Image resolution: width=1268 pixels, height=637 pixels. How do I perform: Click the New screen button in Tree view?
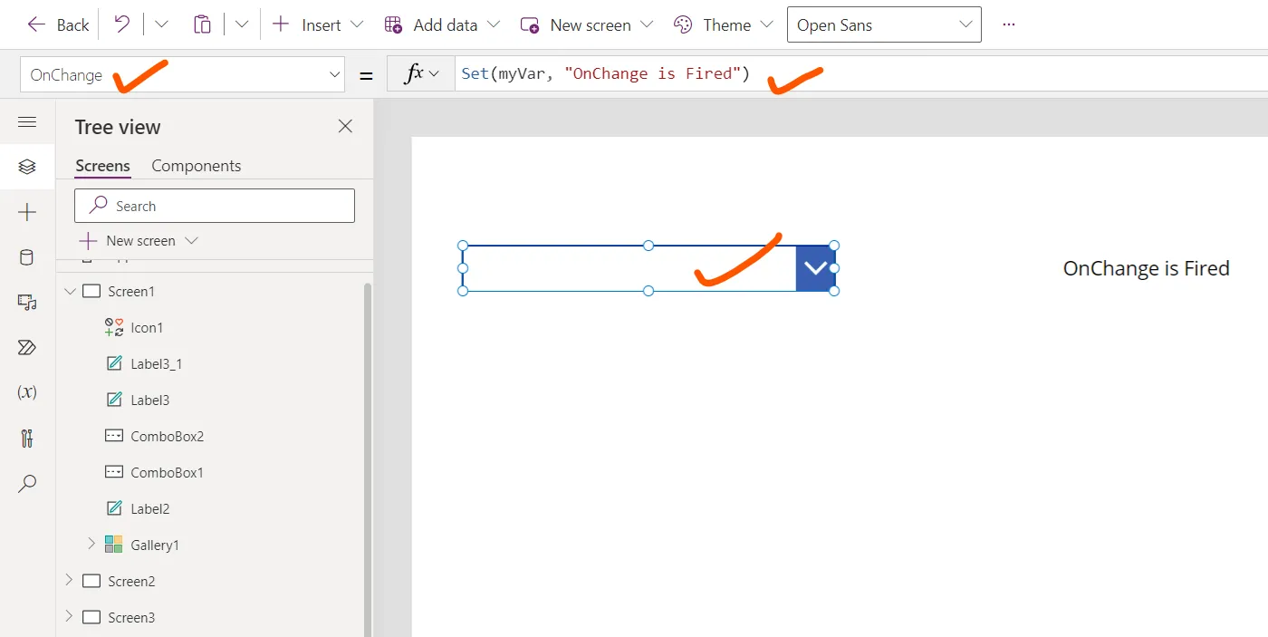139,240
